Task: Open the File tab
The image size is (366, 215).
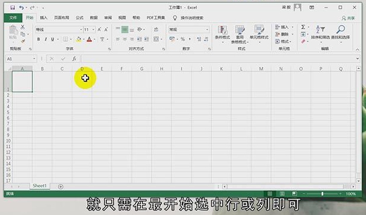Action: point(13,18)
